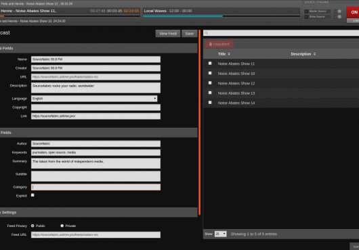Click Noise Abates Show 14 title text

[236, 103]
